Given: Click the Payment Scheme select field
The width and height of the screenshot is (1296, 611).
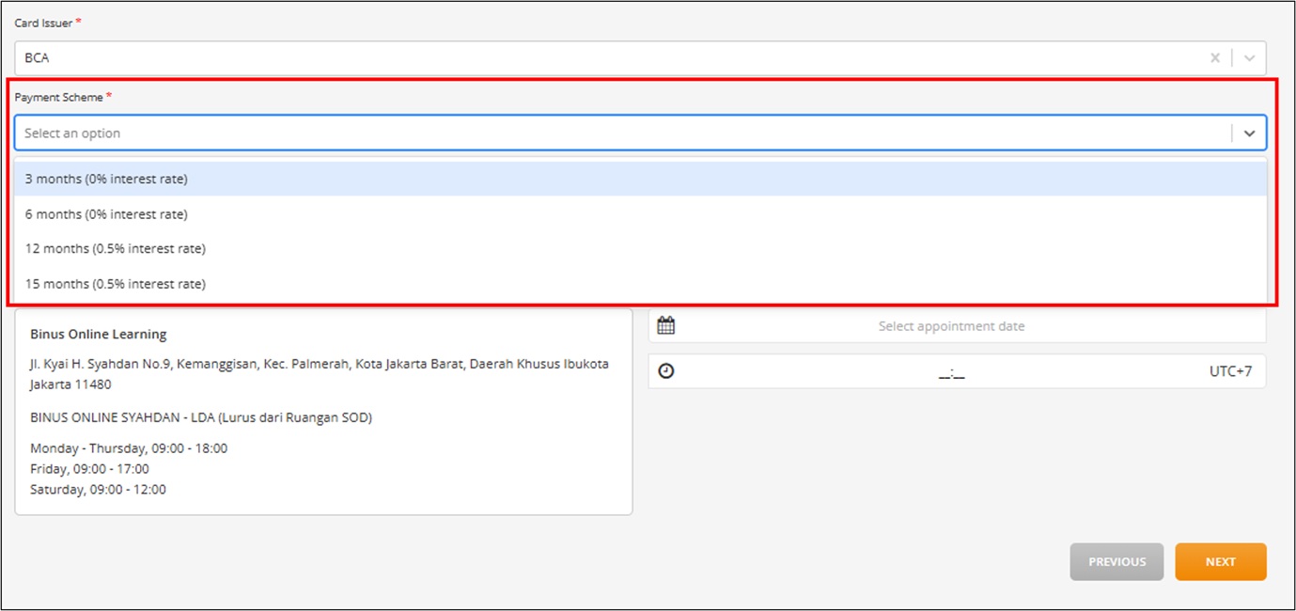Looking at the screenshot, I should (640, 133).
